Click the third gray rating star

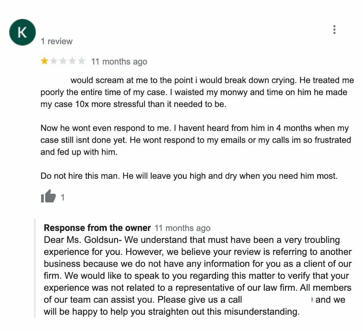tap(63, 61)
